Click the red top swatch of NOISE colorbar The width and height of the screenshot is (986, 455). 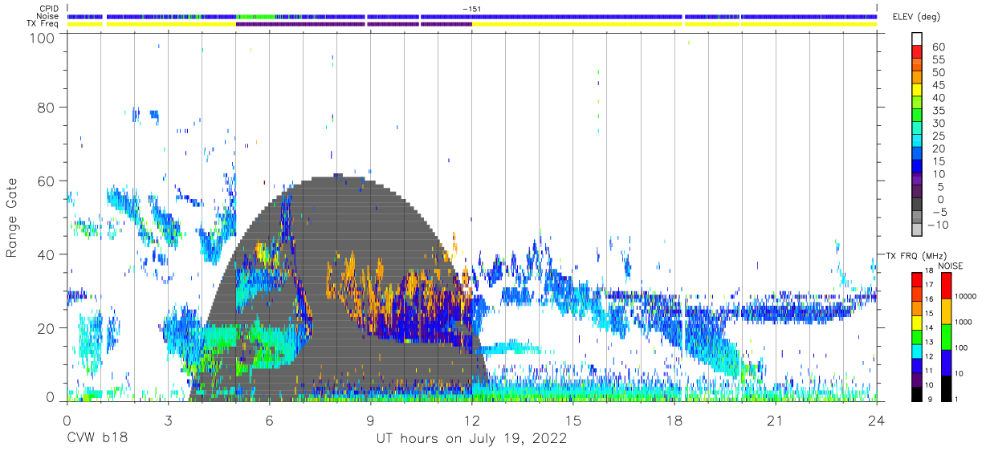[x=946, y=286]
